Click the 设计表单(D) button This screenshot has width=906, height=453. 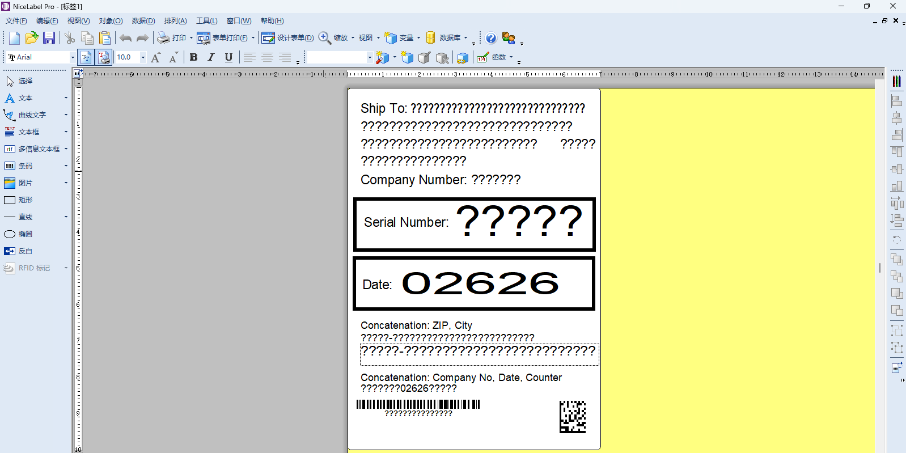point(288,38)
